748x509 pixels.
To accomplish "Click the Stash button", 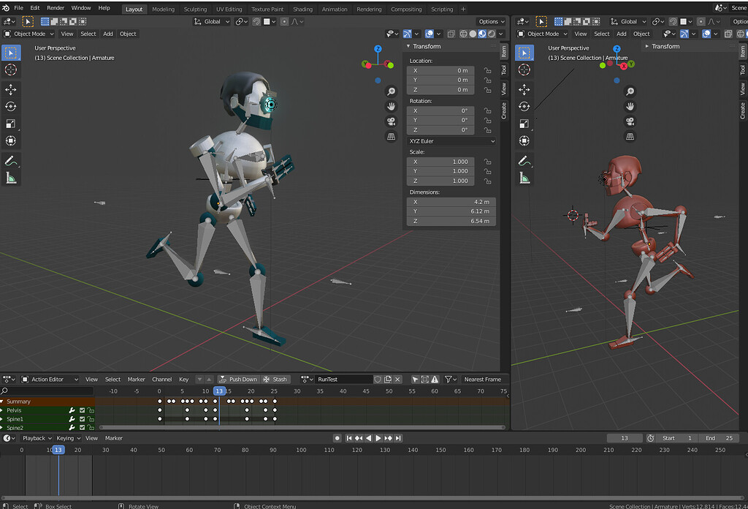I will tap(275, 380).
